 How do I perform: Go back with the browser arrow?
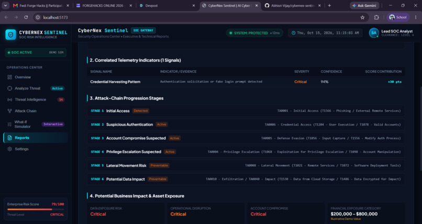coord(6,17)
